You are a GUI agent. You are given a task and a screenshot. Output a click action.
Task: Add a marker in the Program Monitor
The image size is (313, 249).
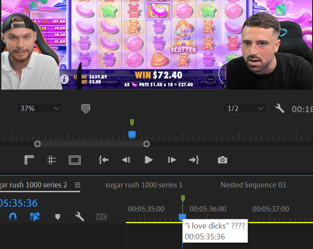click(x=85, y=109)
